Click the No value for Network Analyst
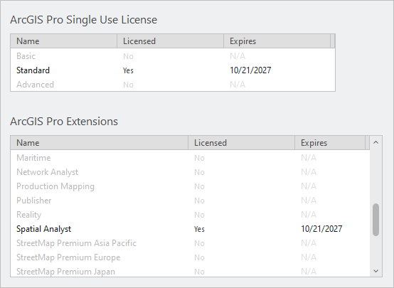394x288 pixels. (x=199, y=172)
